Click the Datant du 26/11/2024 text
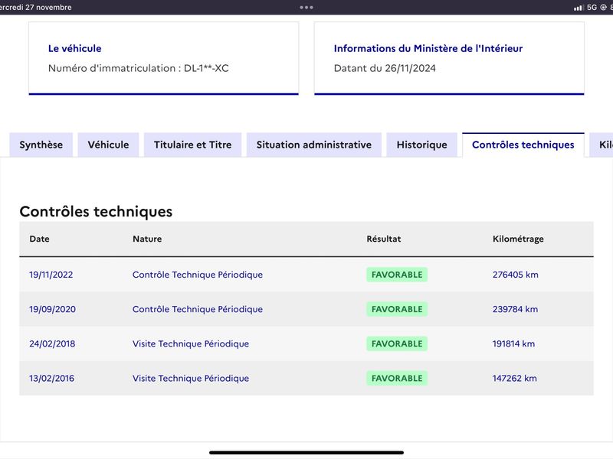The height and width of the screenshot is (459, 613). (x=385, y=68)
